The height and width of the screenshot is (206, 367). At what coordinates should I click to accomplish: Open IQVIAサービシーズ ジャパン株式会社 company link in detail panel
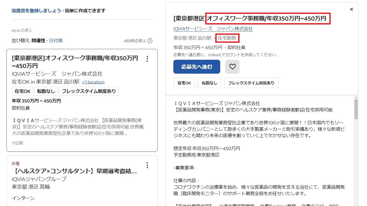pyautogui.click(x=213, y=29)
